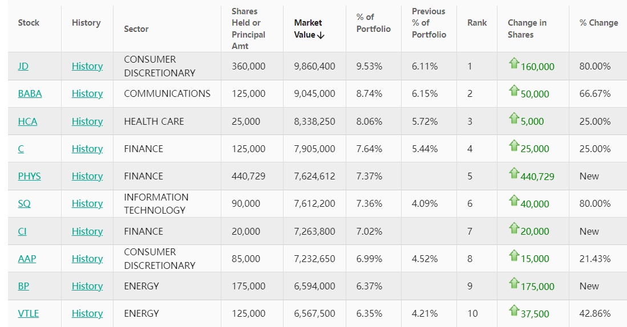Open the PHYS ticker link

point(29,176)
